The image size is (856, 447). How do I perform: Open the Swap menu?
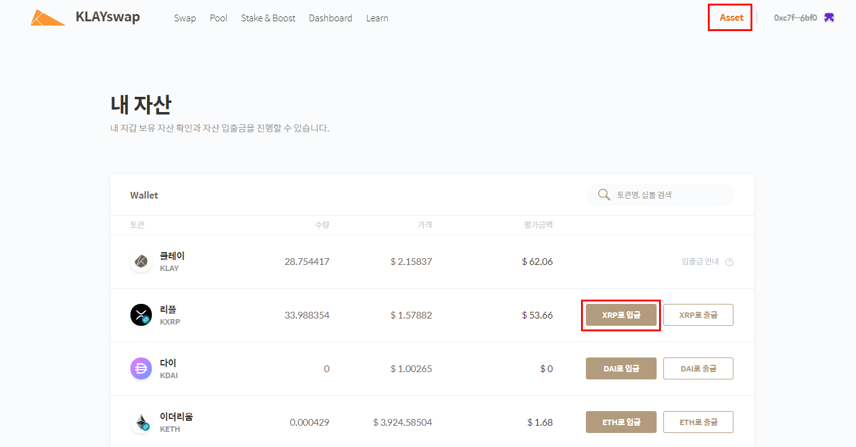coord(185,18)
